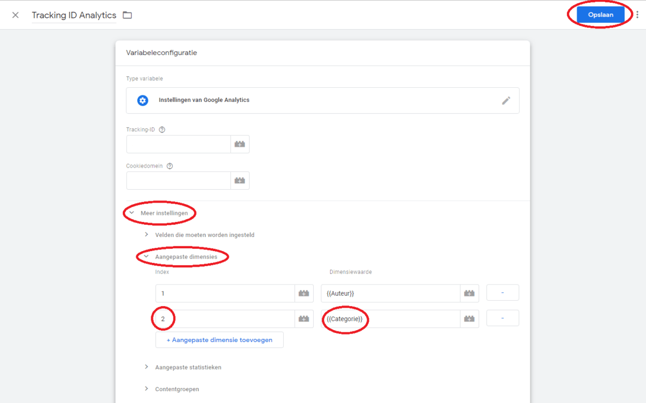Insert variable for index 2 field

point(304,318)
